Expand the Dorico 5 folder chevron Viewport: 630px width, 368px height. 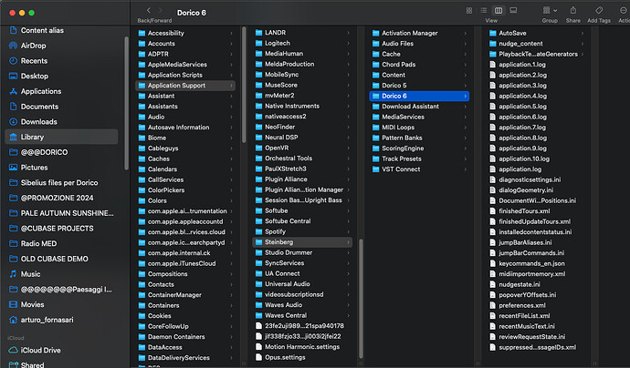pyautogui.click(x=466, y=86)
